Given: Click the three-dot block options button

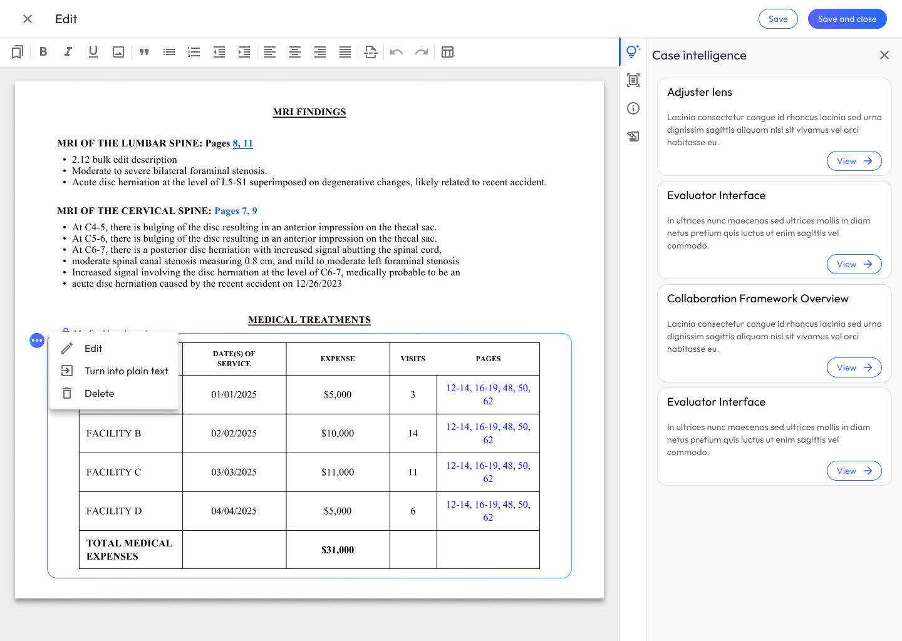Looking at the screenshot, I should click(37, 341).
